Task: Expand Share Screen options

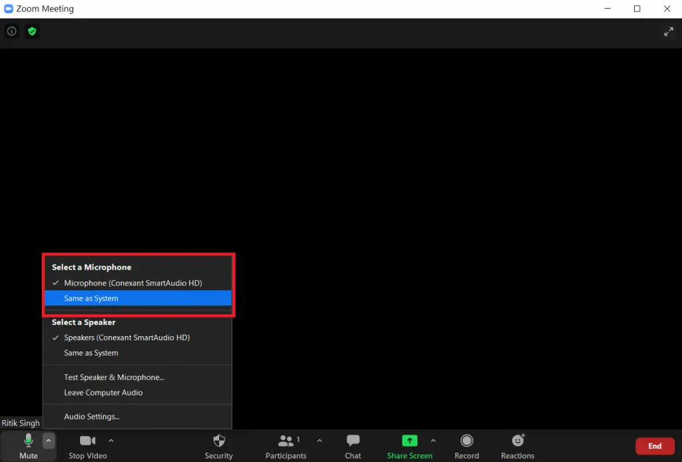Action: [x=434, y=440]
